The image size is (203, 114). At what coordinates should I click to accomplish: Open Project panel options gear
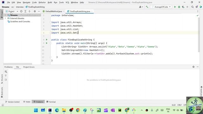coord(35,11)
